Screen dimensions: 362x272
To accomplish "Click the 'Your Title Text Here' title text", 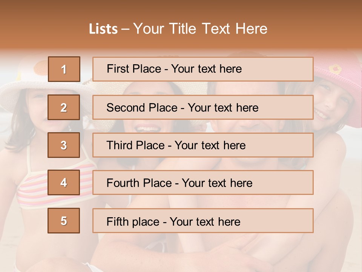I will tap(200, 29).
